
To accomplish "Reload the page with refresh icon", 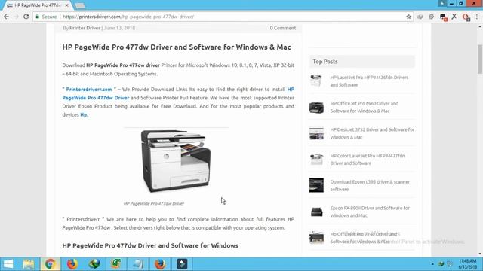I will [26, 17].
